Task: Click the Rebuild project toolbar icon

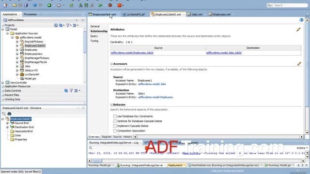Action: click(86, 5)
